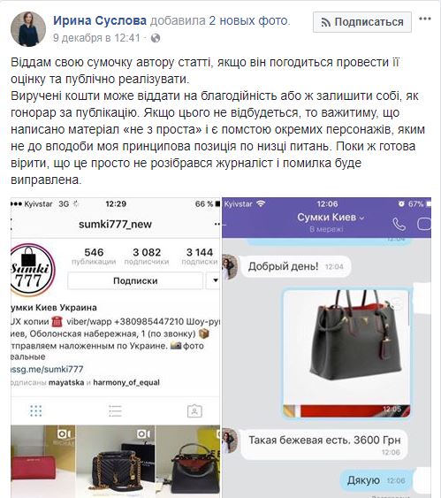Viewport: 441px width, 498px height.
Task: Open Instagram profile three-dot menu near sumki777_new
Action: point(217,224)
